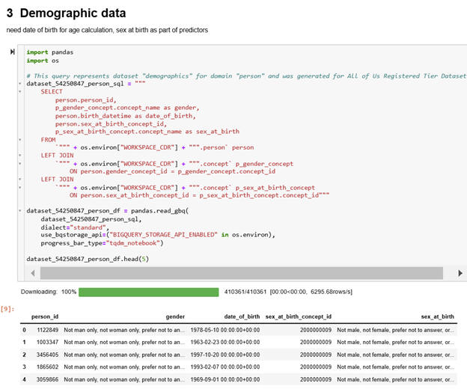Screen dimensions: 467x389
Task: Click row index 4 in output table
Action: [24, 379]
